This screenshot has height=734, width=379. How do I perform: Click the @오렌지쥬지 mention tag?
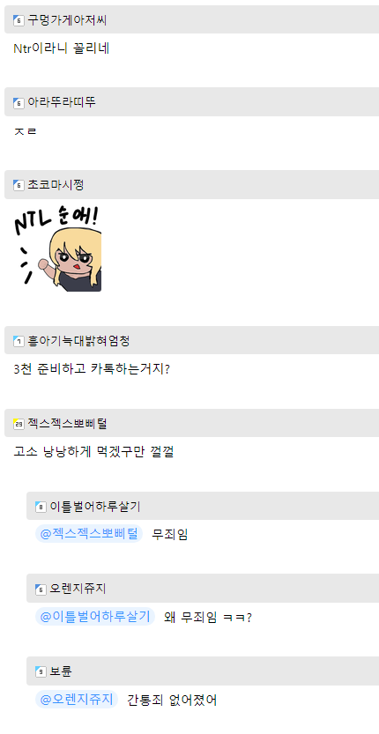pos(77,700)
